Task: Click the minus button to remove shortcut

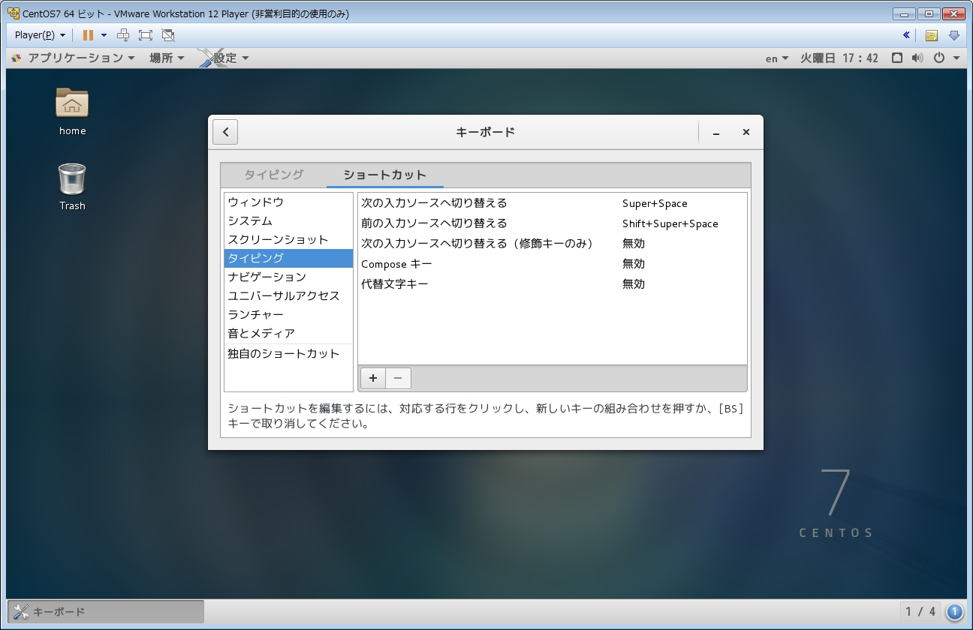Action: 398,379
